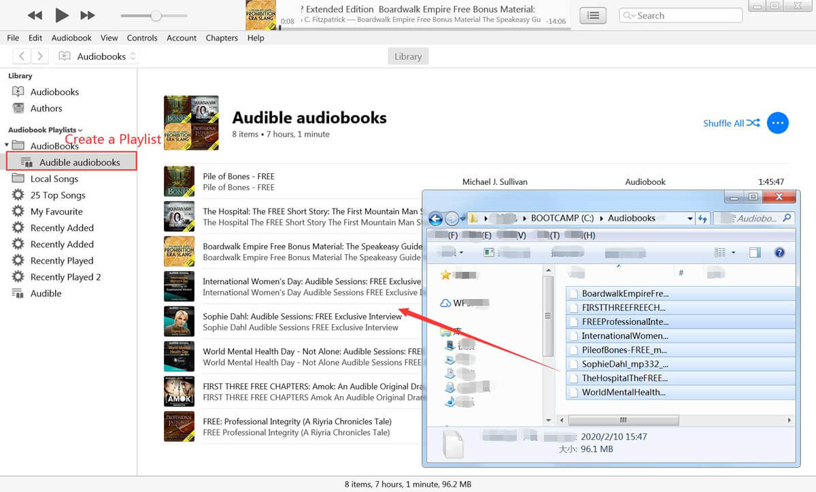Viewport: 816px width, 492px height.
Task: Select the Sophie Dahl cover thumbnail
Action: pyautogui.click(x=179, y=321)
